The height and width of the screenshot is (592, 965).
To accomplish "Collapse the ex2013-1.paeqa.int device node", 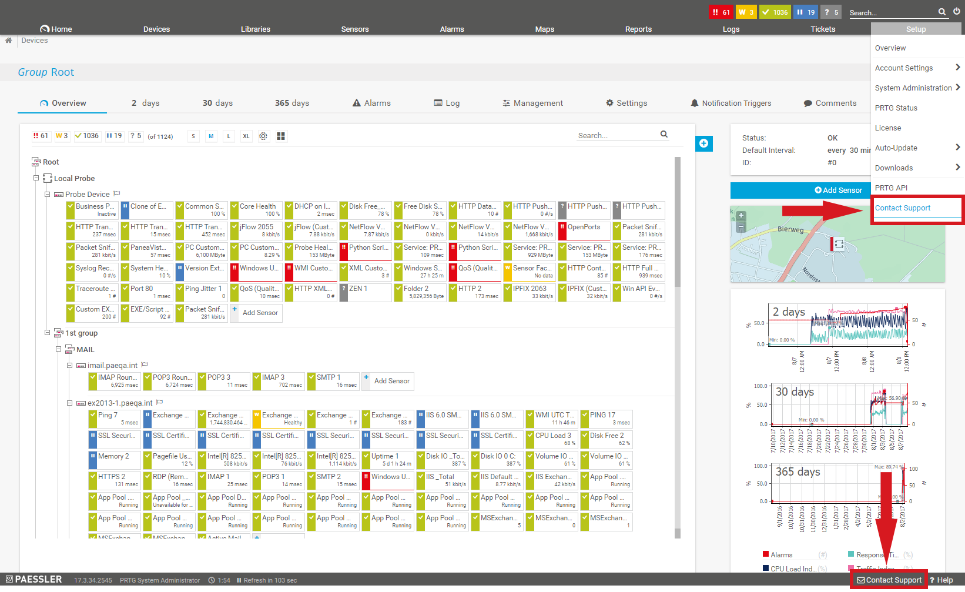I will 69,403.
